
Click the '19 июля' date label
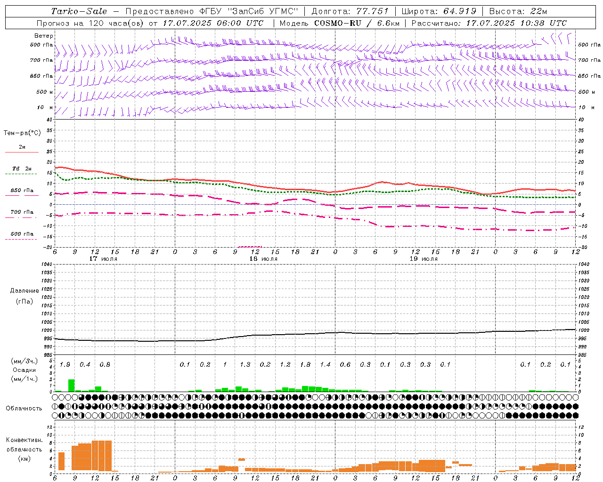[x=424, y=259]
